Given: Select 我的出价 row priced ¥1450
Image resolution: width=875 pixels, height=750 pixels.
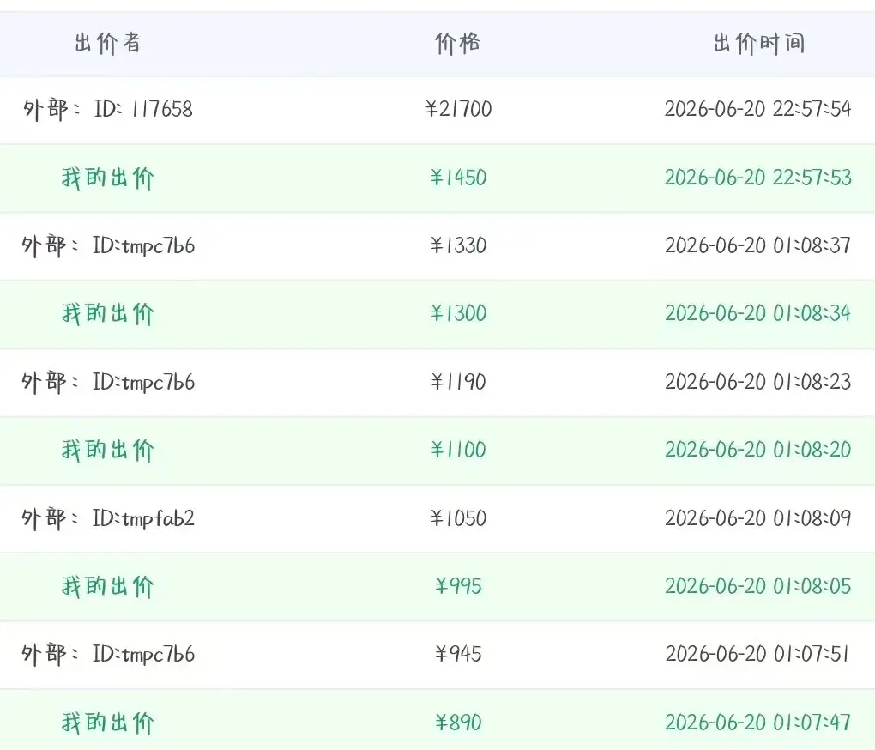Looking at the screenshot, I should 437,178.
